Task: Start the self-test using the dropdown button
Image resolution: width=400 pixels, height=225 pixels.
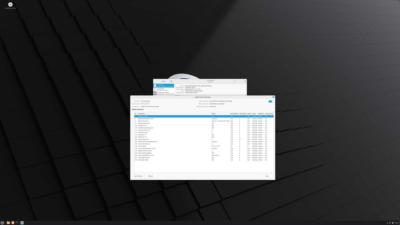Action: [138, 176]
